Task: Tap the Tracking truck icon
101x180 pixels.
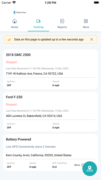Action: 38,21
